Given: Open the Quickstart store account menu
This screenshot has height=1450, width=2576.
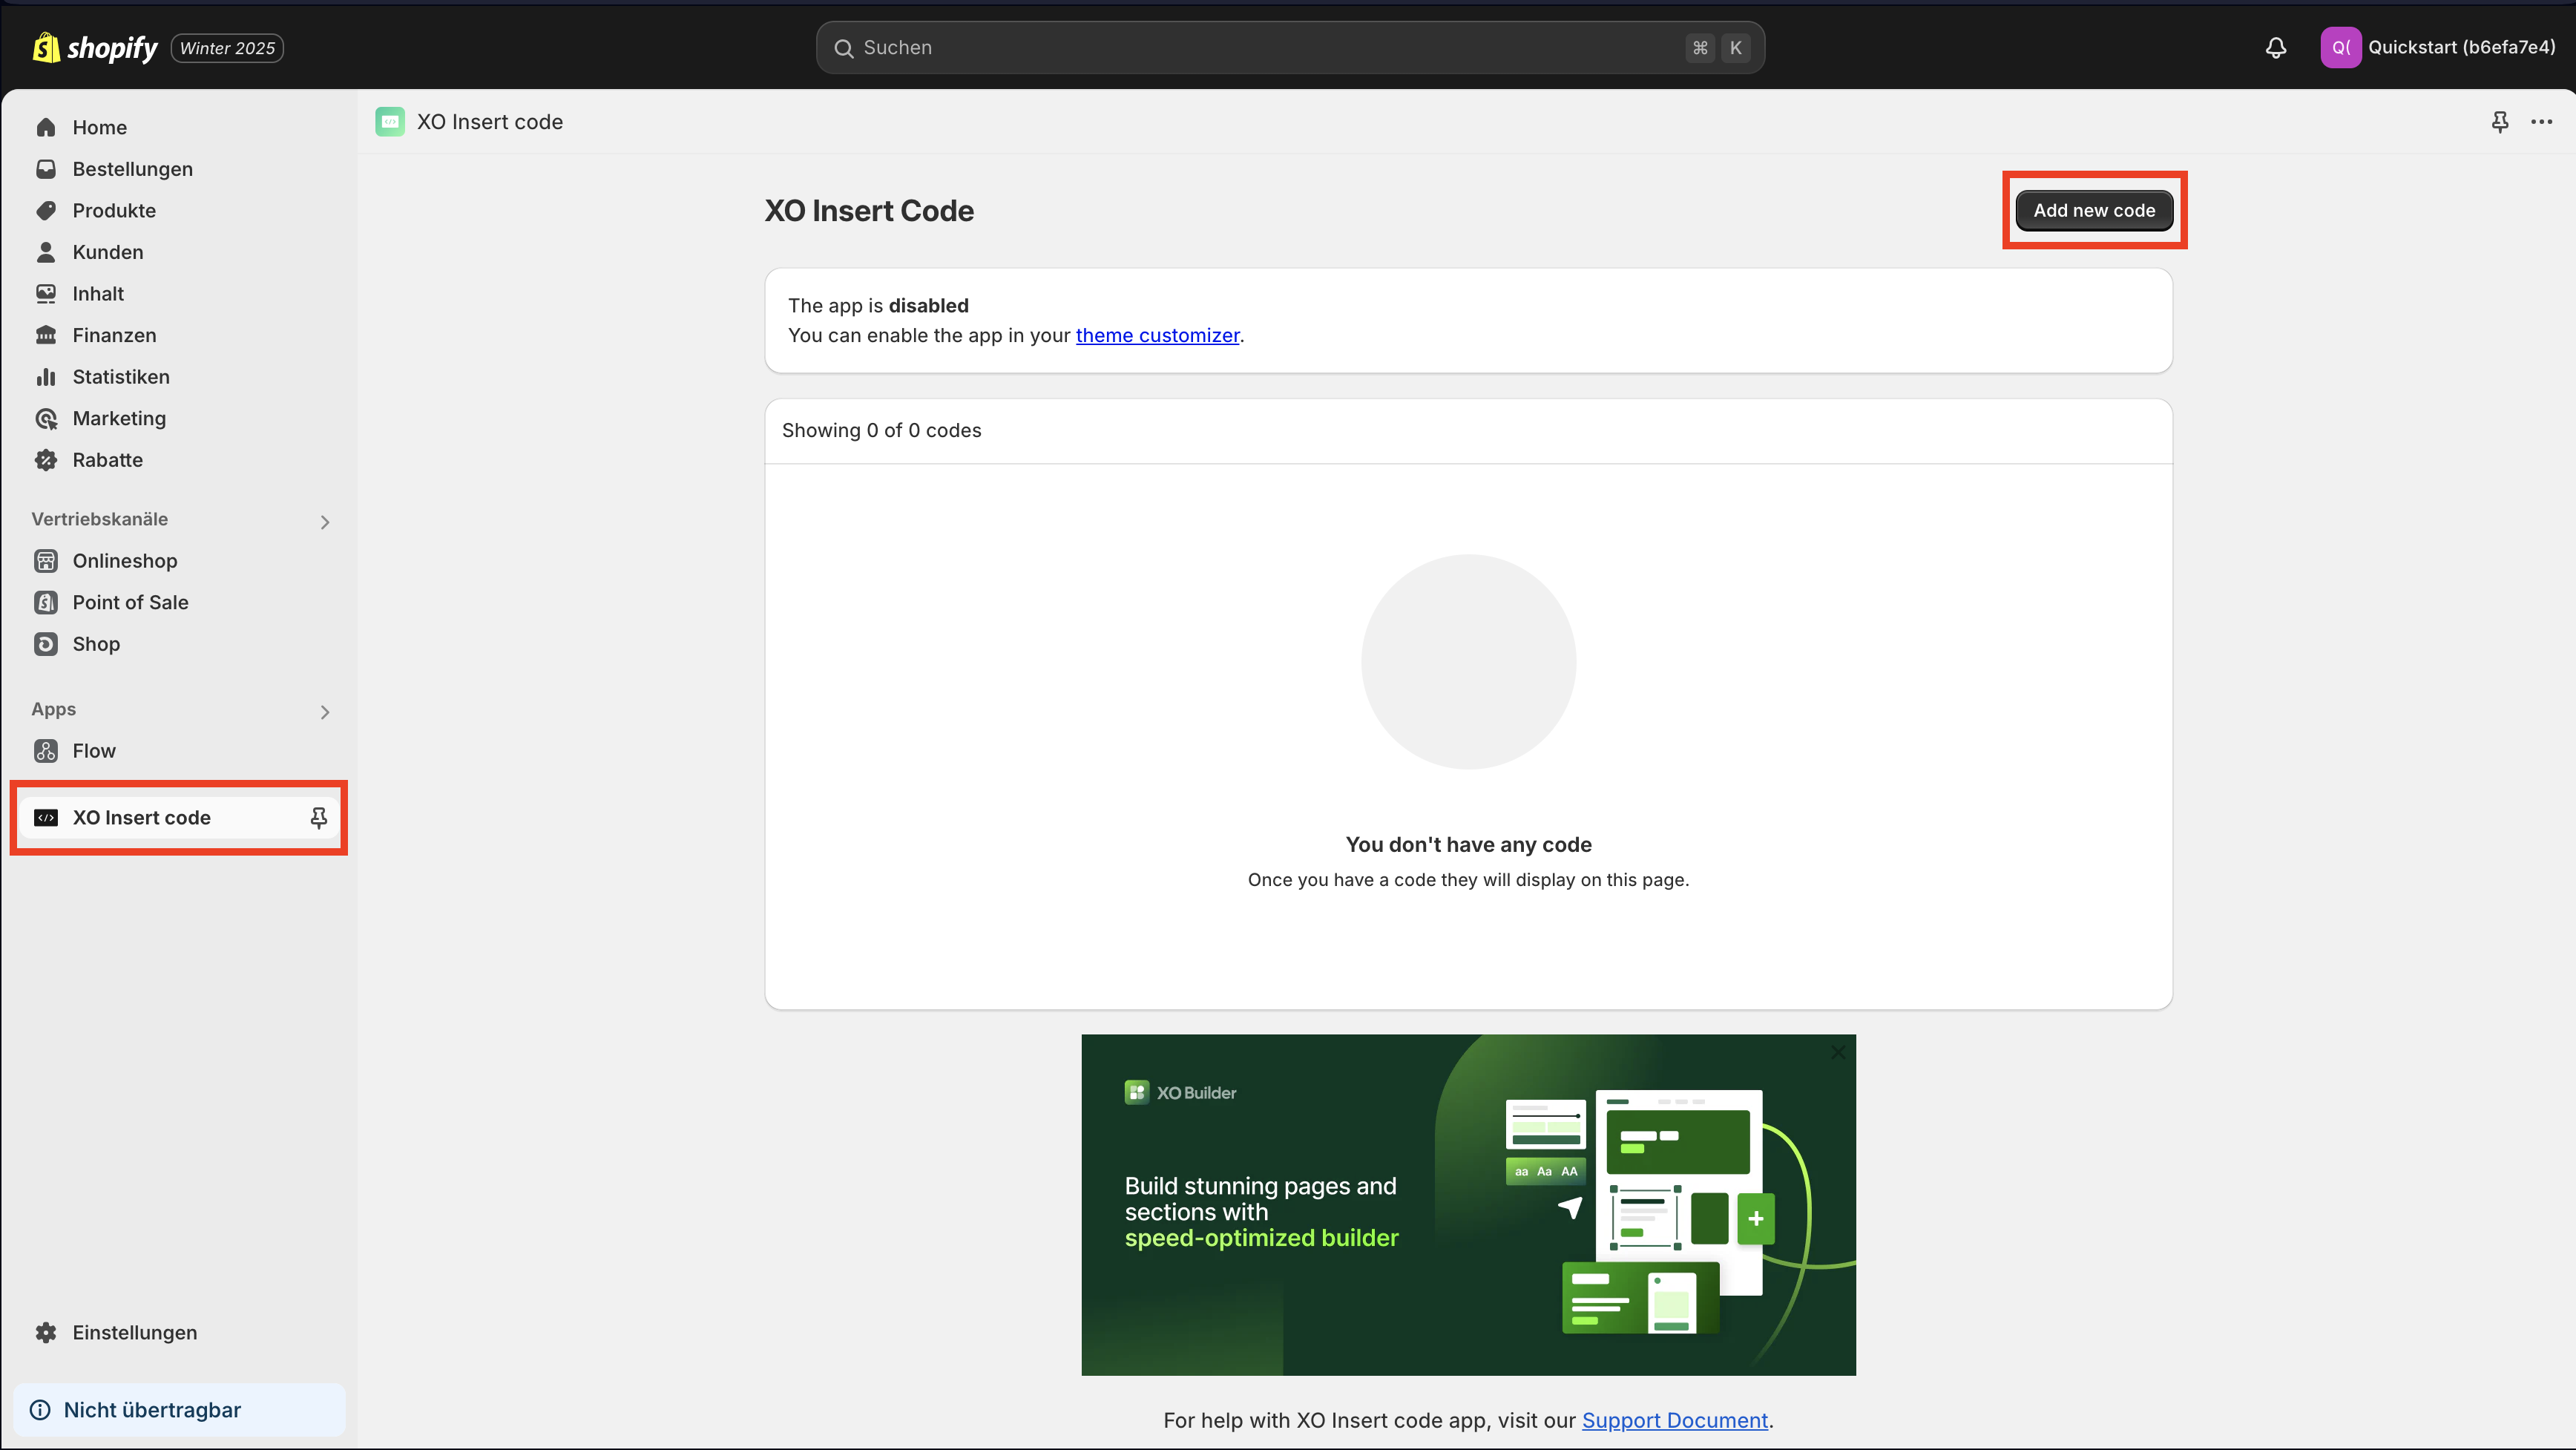Looking at the screenshot, I should point(2437,47).
